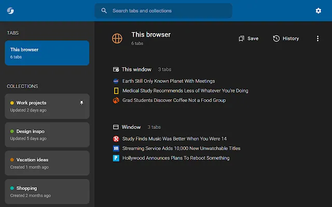Click the red R favicon on Study Finds
The image size is (332, 207).
click(116, 139)
